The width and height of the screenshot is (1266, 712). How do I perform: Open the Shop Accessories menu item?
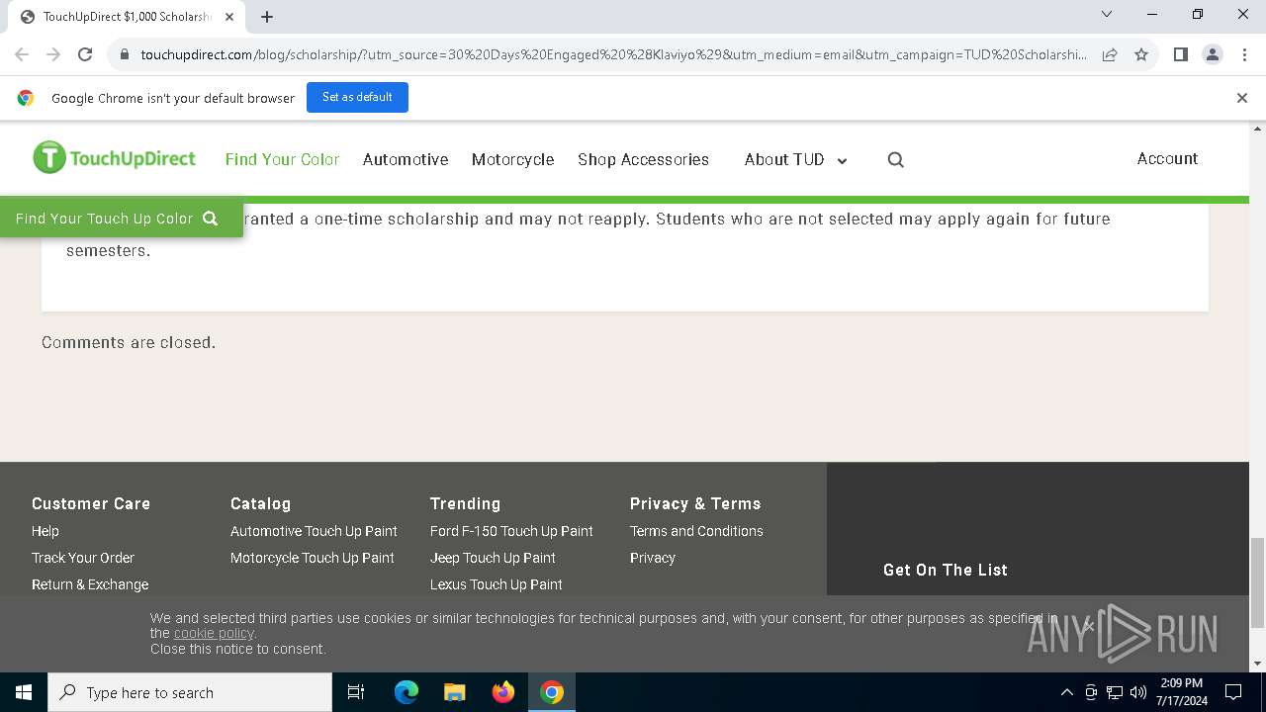(643, 159)
